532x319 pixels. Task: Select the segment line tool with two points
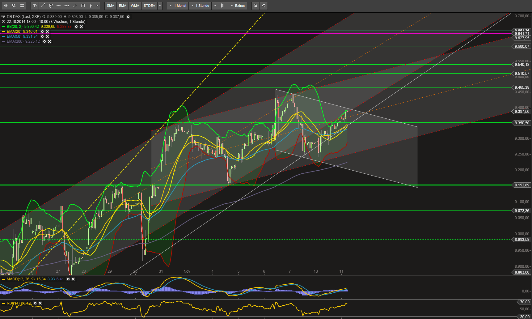(67, 6)
